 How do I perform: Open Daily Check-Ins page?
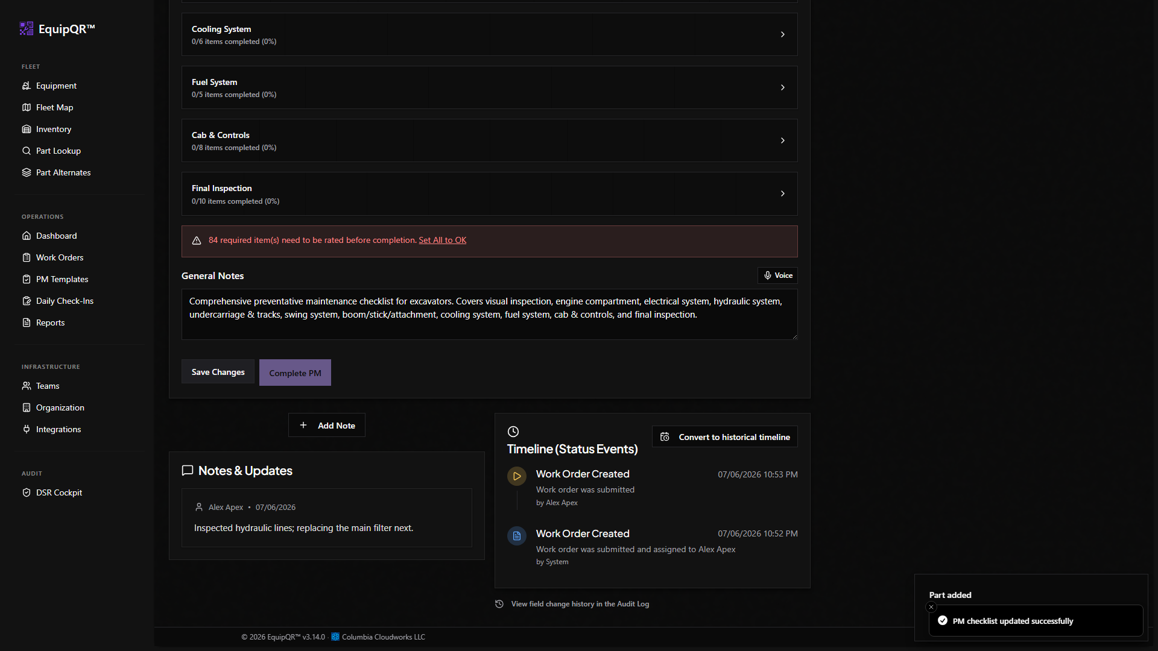click(65, 301)
